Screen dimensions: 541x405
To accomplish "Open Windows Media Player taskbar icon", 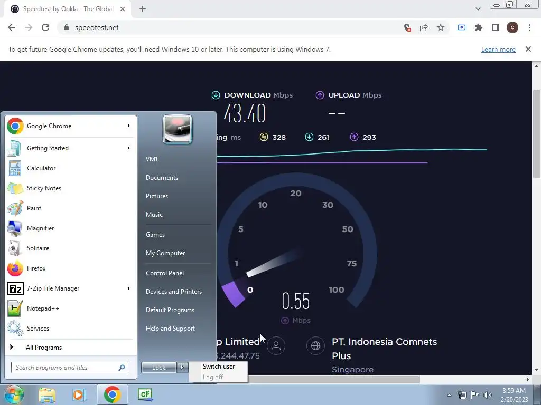I will pos(79,394).
